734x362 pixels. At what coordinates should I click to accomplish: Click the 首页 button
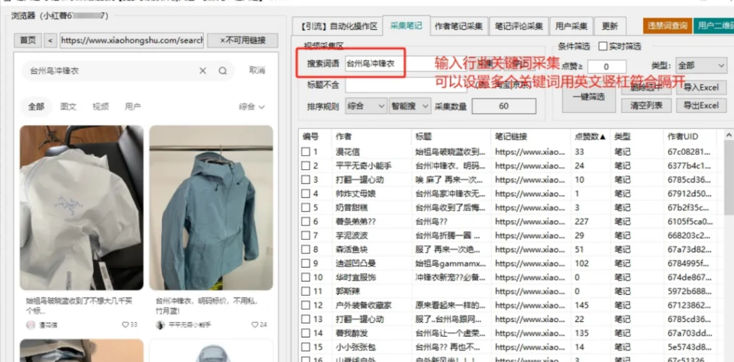tap(28, 40)
